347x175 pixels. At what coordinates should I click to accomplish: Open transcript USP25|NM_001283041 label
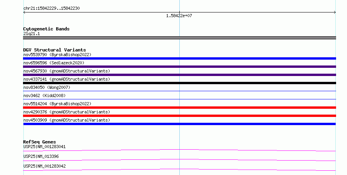(44, 147)
